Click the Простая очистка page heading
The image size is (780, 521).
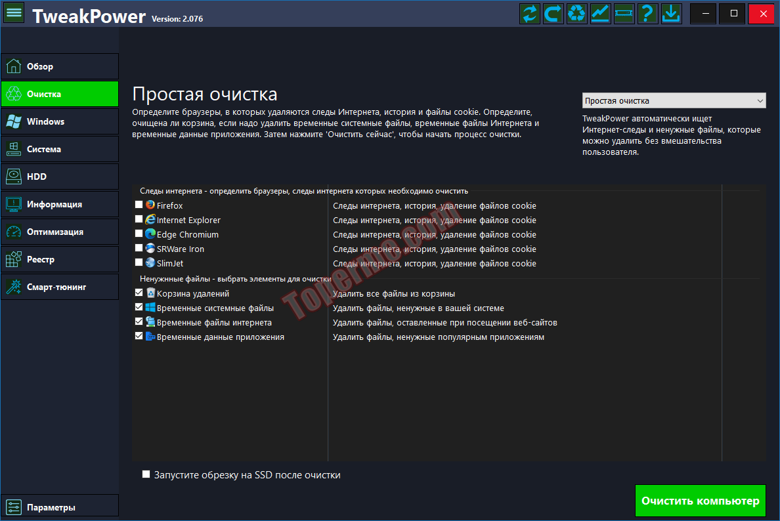(x=205, y=94)
